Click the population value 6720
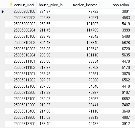 [126, 49]
